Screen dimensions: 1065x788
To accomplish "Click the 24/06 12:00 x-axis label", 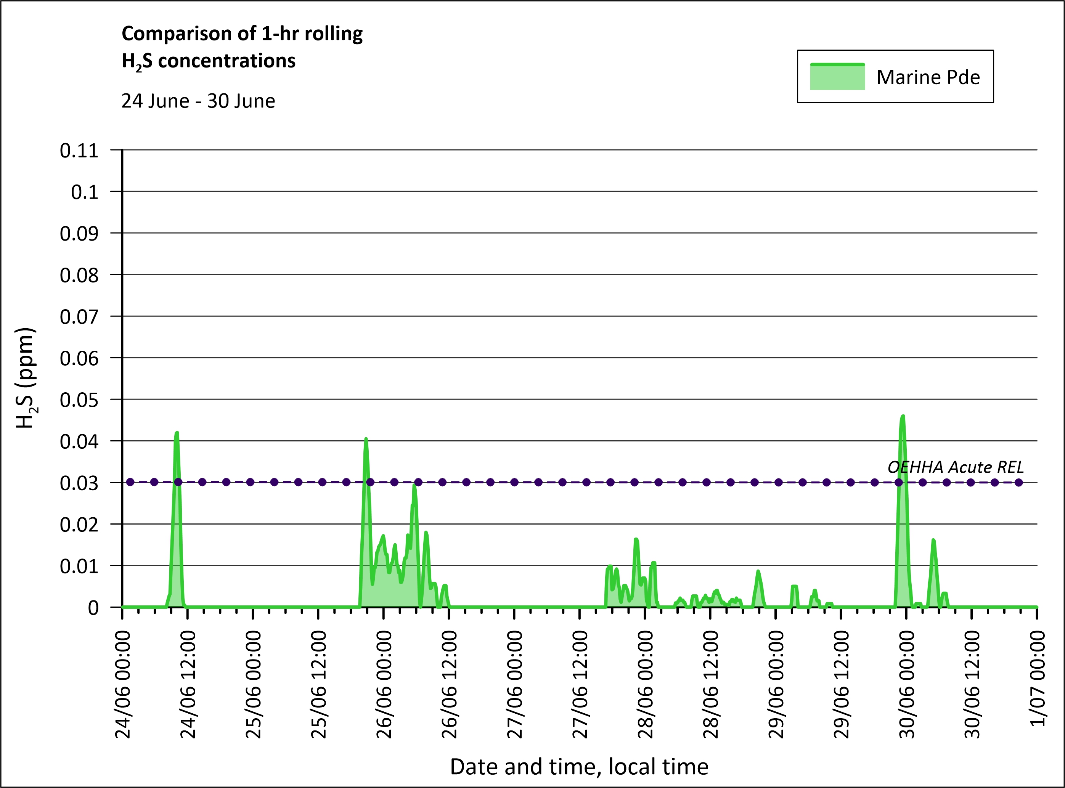I will click(188, 684).
